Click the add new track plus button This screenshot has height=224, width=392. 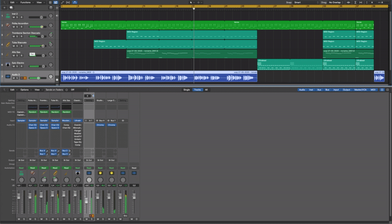(4, 7)
